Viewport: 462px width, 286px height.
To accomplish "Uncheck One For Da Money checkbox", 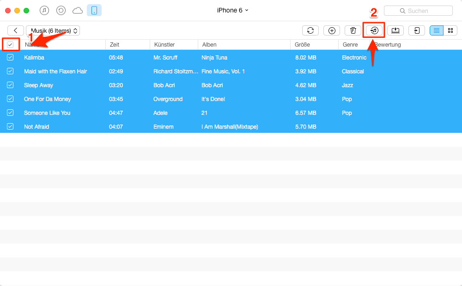I will pyautogui.click(x=10, y=99).
